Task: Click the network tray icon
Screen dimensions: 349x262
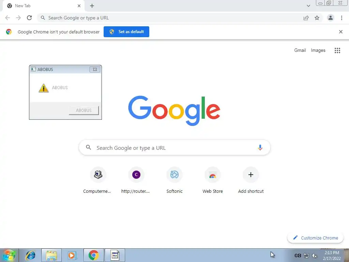Action: 306,256
